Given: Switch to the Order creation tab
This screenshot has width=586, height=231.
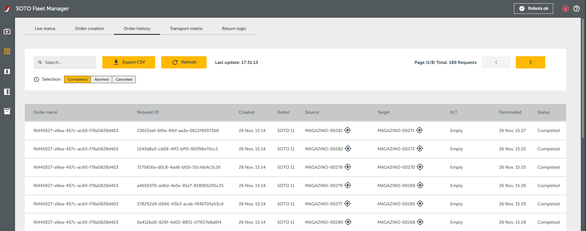Looking at the screenshot, I should click(89, 28).
